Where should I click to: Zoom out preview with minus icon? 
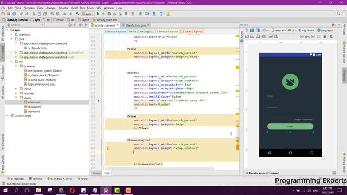(301, 36)
